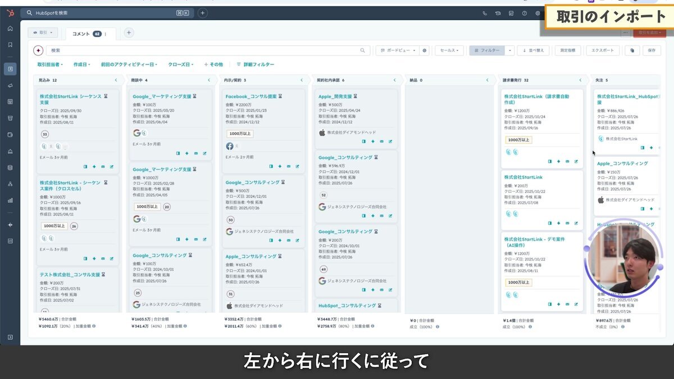The width and height of the screenshot is (674, 379).
Task: Open the reports bar-chart icon in the sidebar
Action: tap(10, 200)
